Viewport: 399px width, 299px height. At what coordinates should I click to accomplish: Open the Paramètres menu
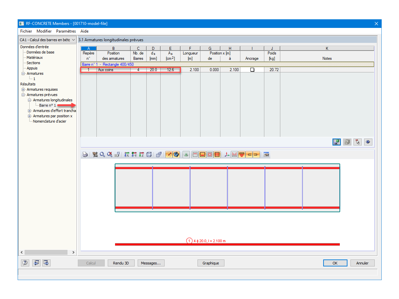click(x=66, y=31)
